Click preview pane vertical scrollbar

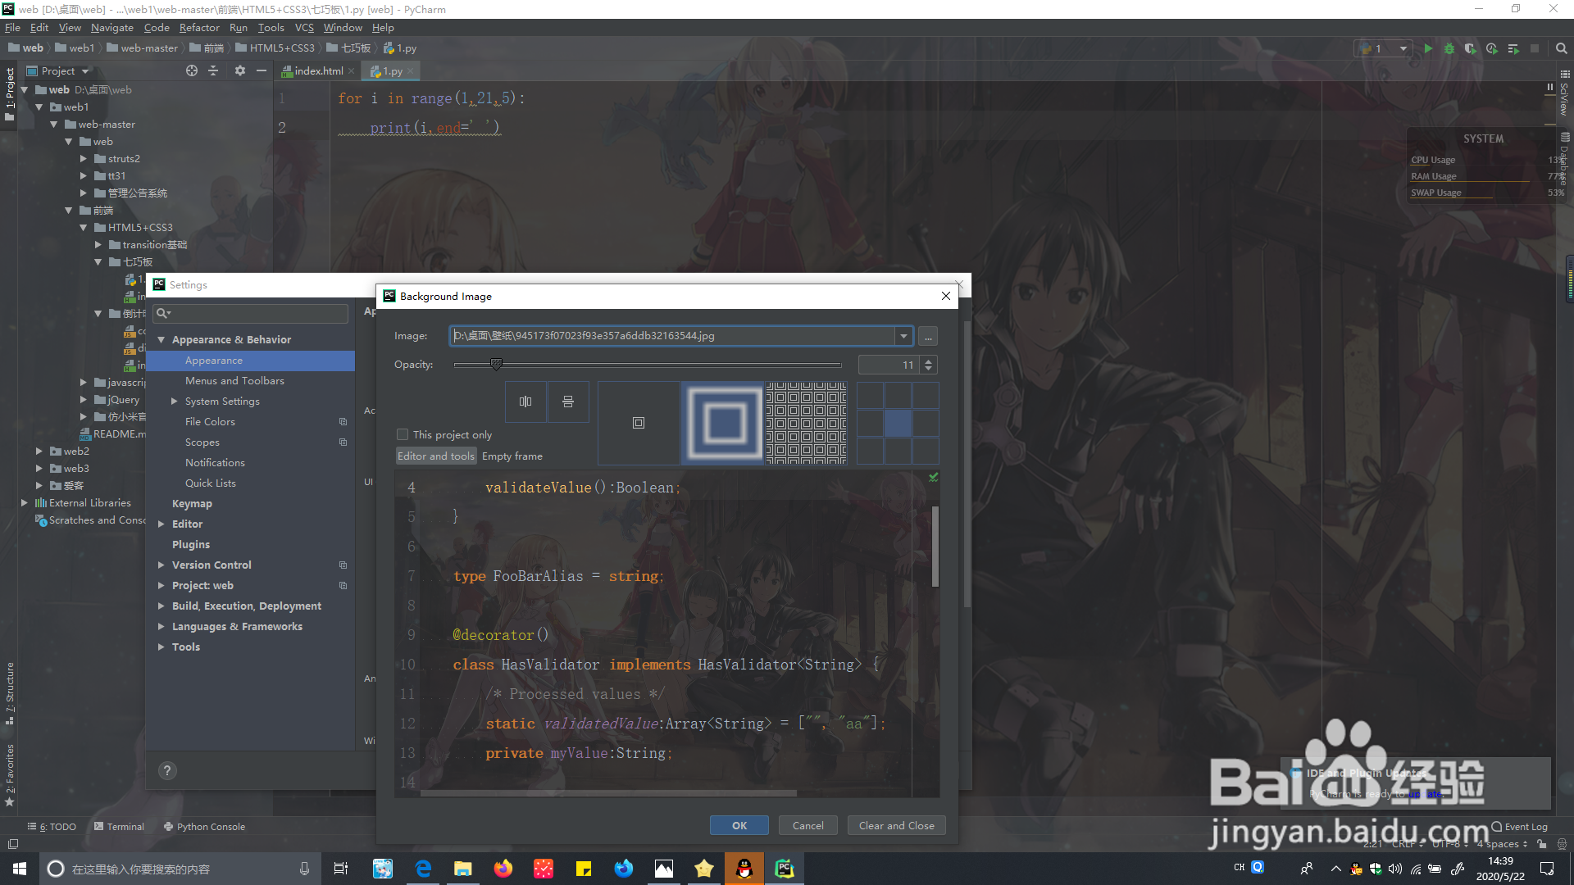point(935,547)
